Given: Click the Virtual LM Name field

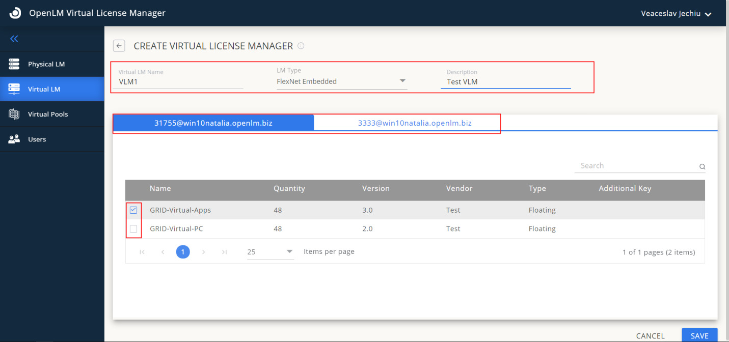Looking at the screenshot, I should coord(177,81).
